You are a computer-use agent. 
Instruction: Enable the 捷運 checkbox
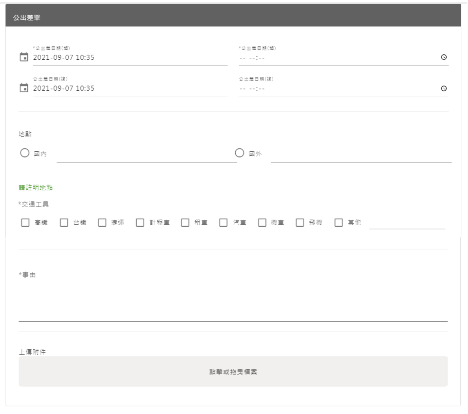tap(102, 223)
